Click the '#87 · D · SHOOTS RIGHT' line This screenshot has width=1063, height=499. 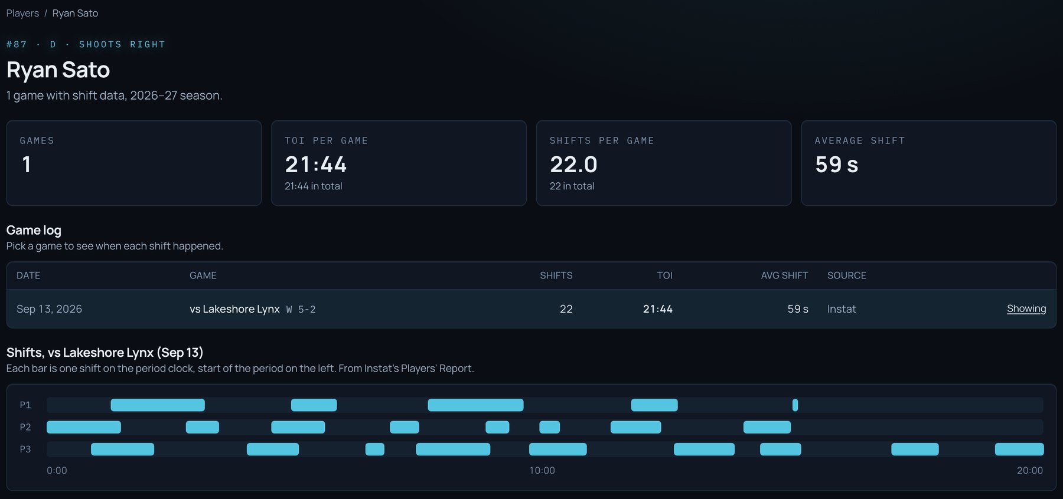pyautogui.click(x=86, y=44)
